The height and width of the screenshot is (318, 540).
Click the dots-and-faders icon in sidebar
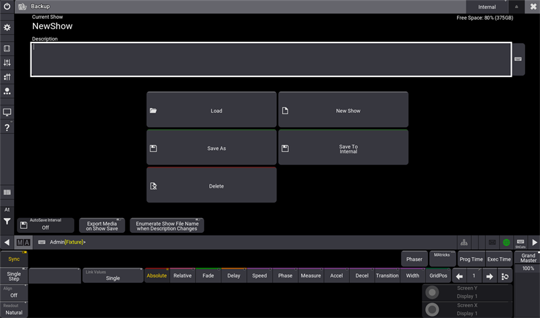[7, 76]
